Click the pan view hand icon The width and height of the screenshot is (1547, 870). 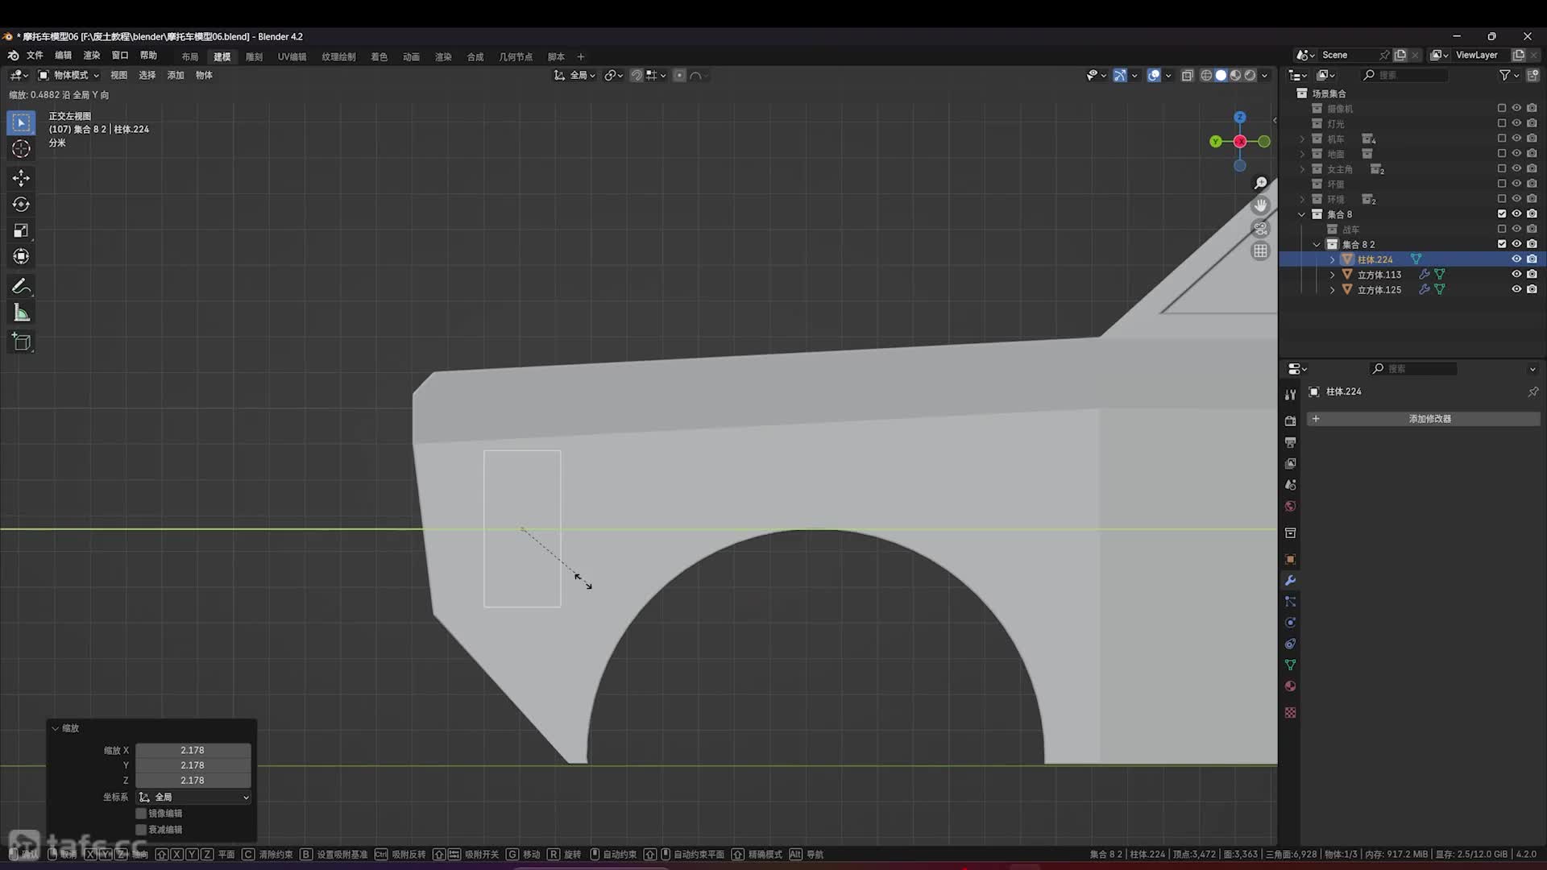click(1261, 206)
